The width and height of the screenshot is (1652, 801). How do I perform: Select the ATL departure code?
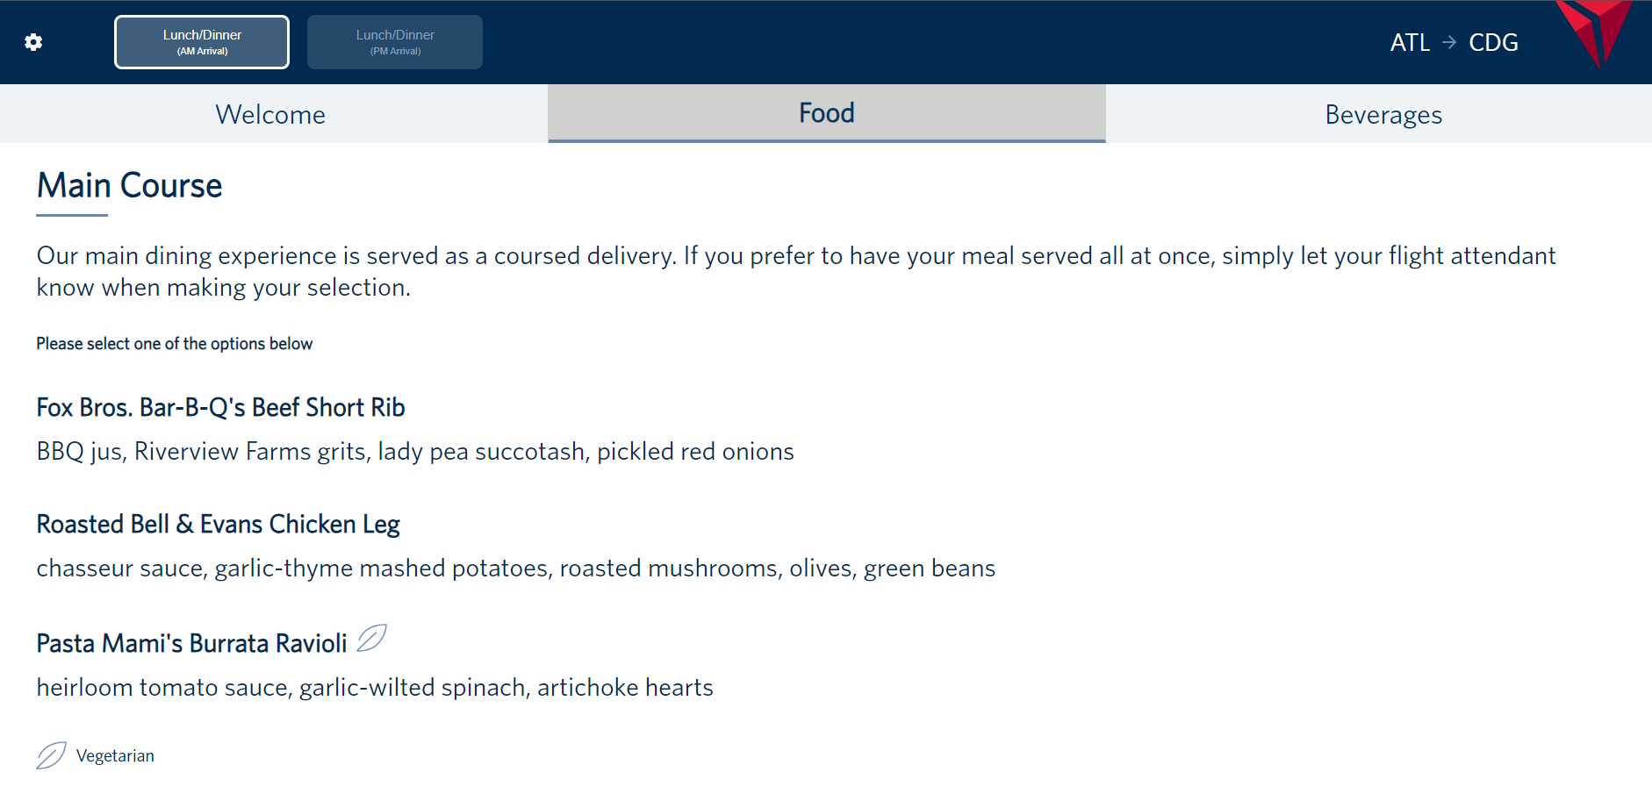point(1410,41)
